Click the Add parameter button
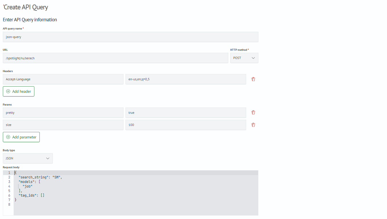Image resolution: width=387 pixels, height=219 pixels. tap(21, 137)
